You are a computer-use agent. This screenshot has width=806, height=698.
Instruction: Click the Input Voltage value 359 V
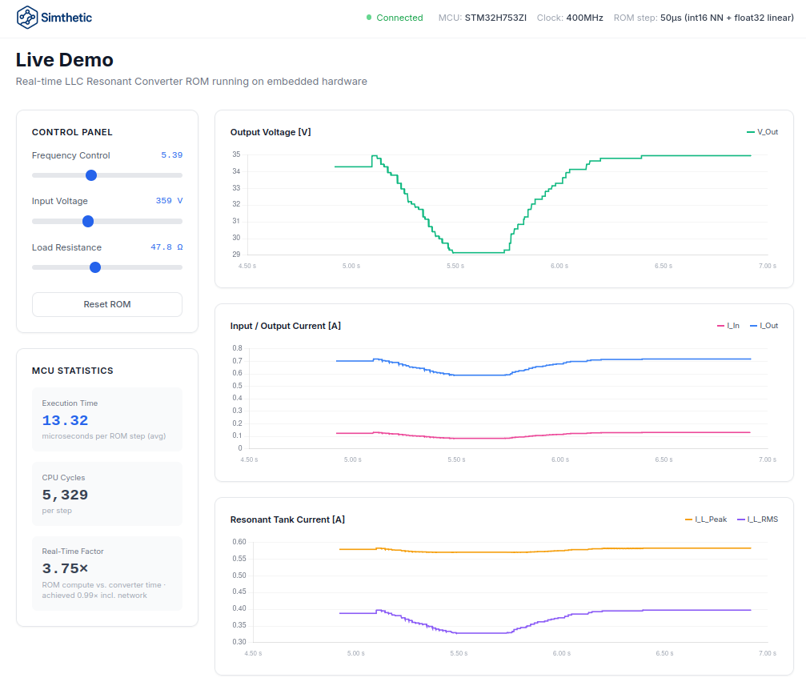pyautogui.click(x=169, y=201)
